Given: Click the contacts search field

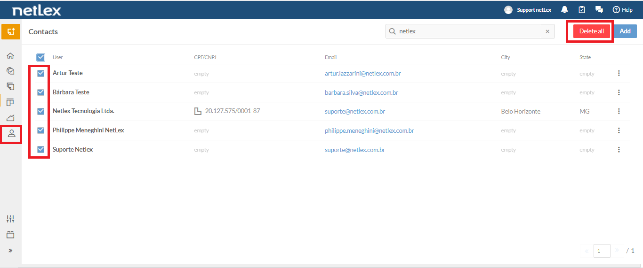Looking at the screenshot, I should (x=470, y=31).
